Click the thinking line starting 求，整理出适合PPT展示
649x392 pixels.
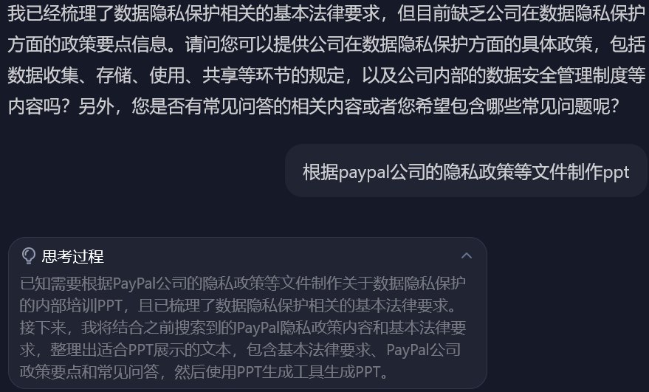point(240,350)
